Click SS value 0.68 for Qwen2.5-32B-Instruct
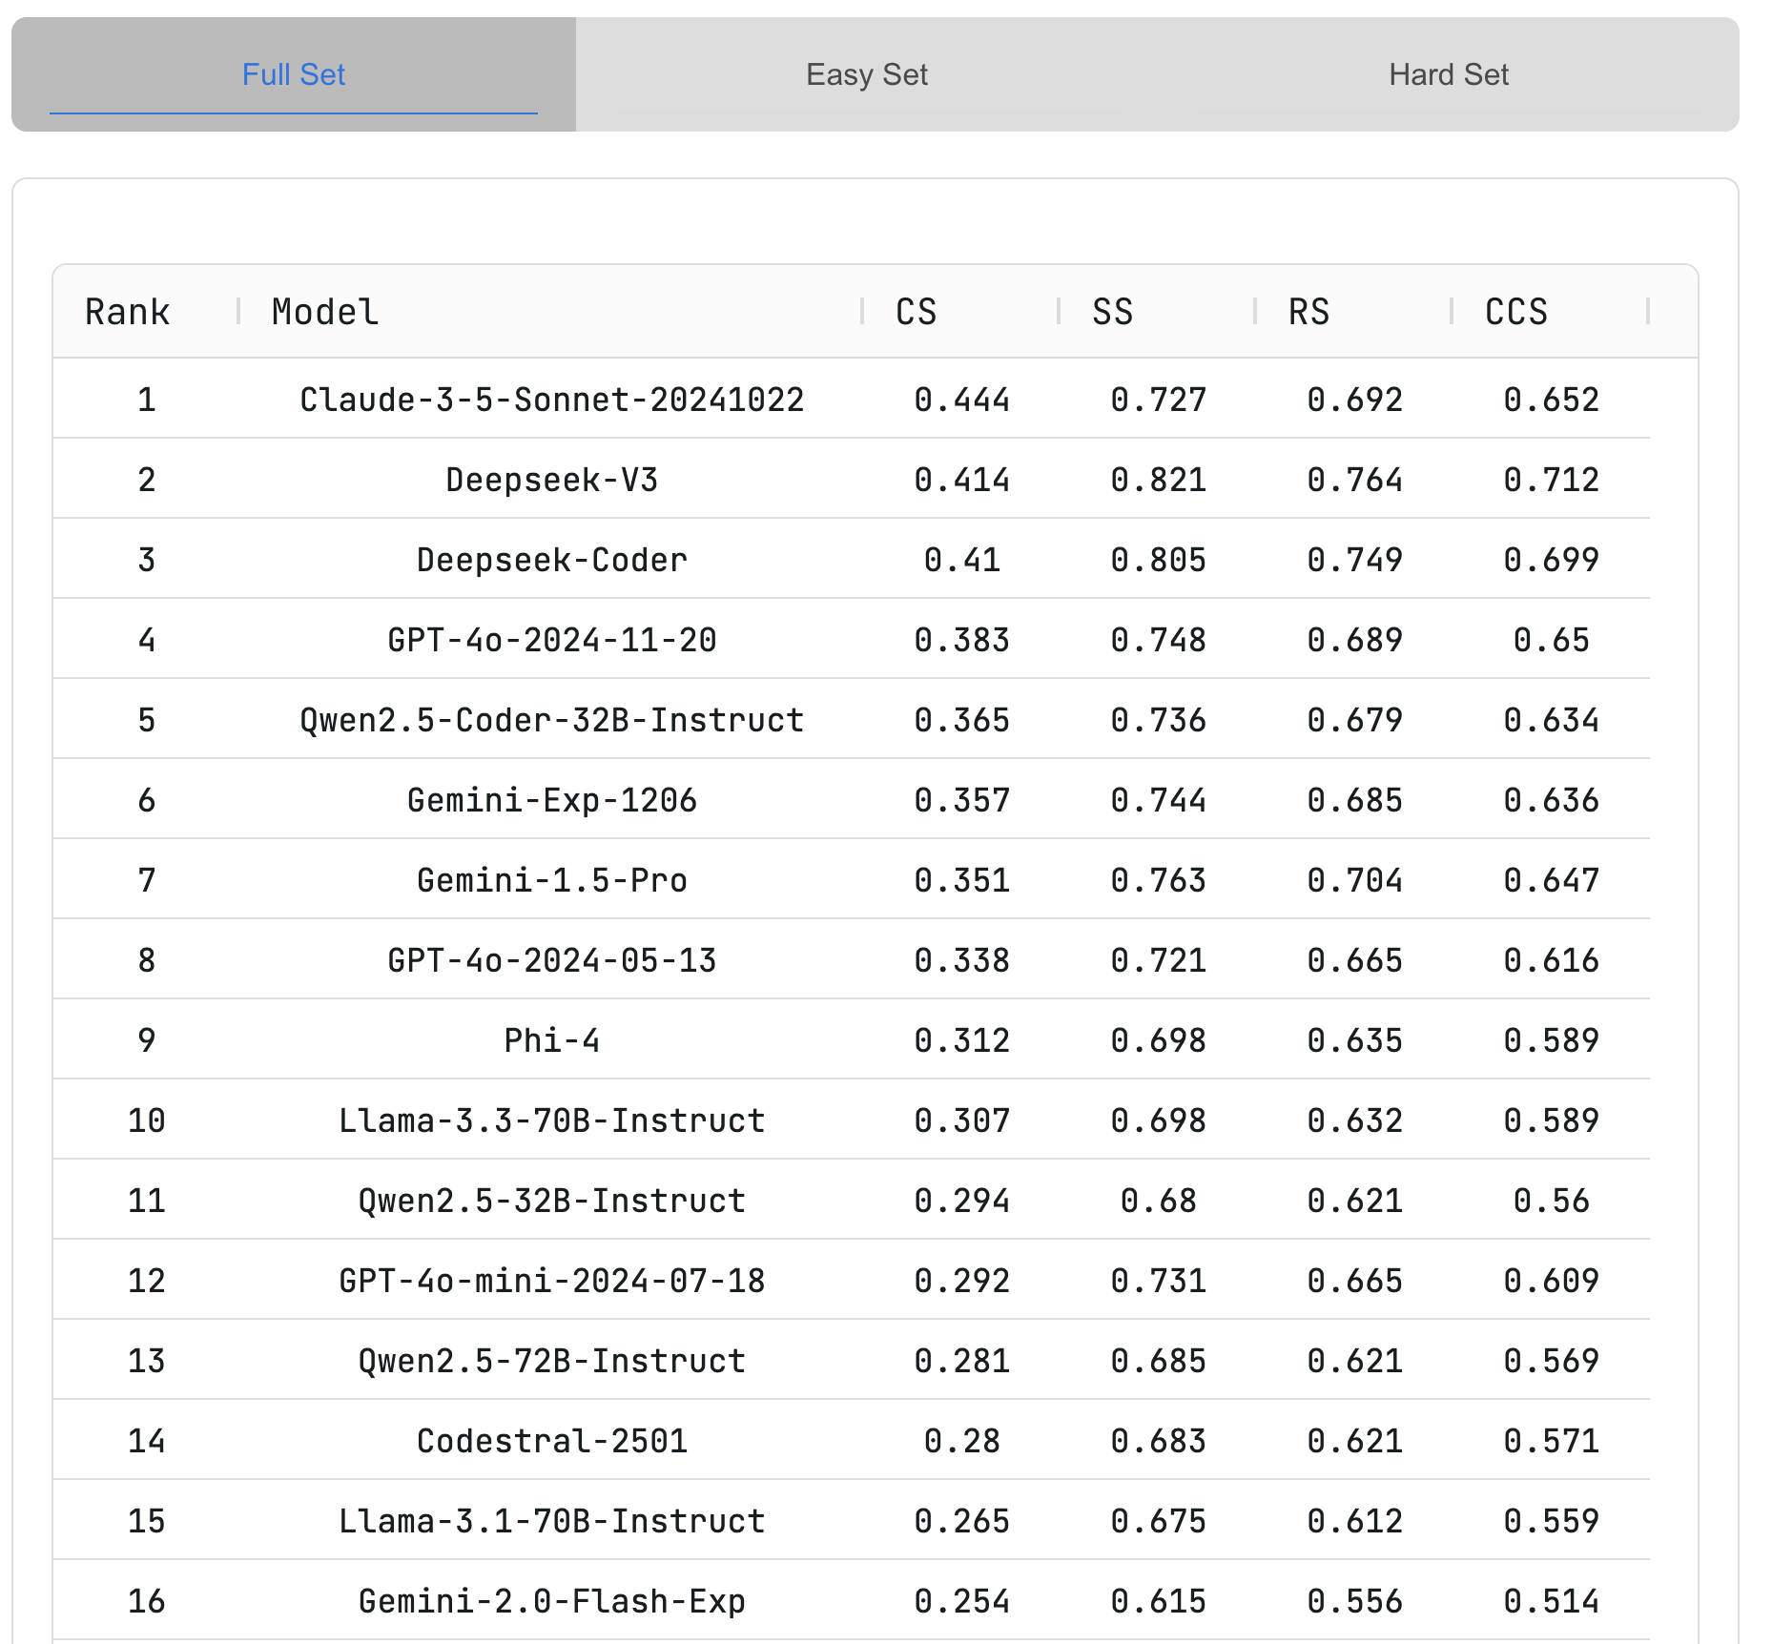 coord(1159,1201)
